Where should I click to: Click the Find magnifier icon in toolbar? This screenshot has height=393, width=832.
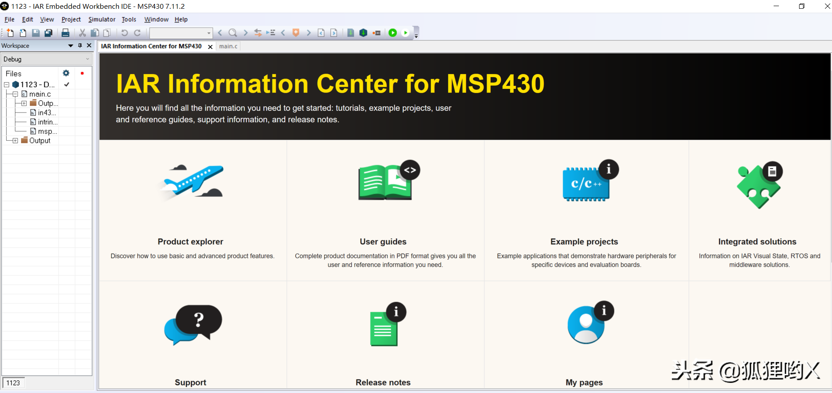pyautogui.click(x=233, y=33)
